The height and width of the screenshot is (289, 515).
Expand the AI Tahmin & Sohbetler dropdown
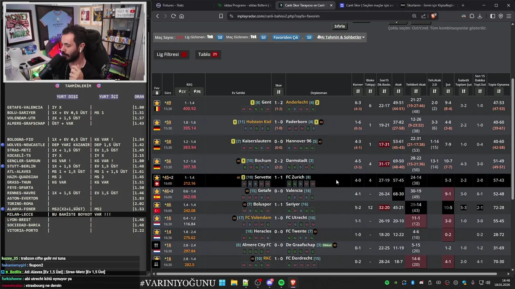coord(341,37)
